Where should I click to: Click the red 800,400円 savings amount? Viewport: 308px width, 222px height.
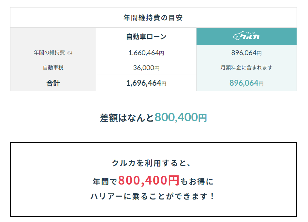tap(149, 180)
